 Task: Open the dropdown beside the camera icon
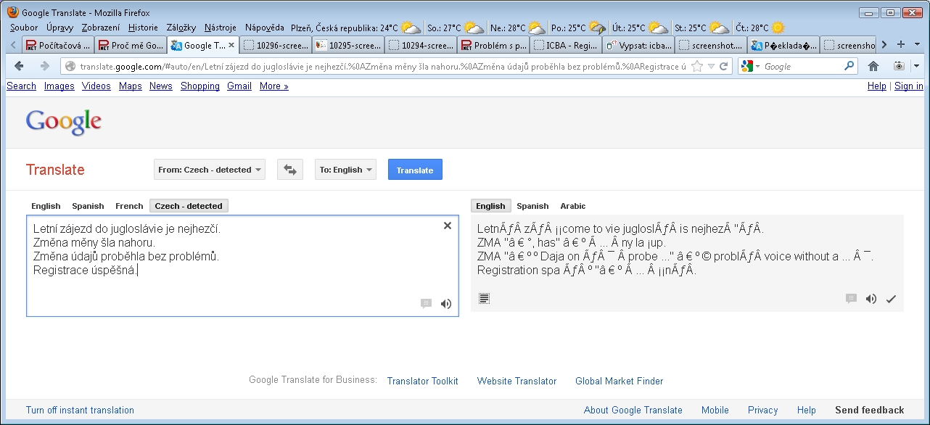pyautogui.click(x=916, y=66)
